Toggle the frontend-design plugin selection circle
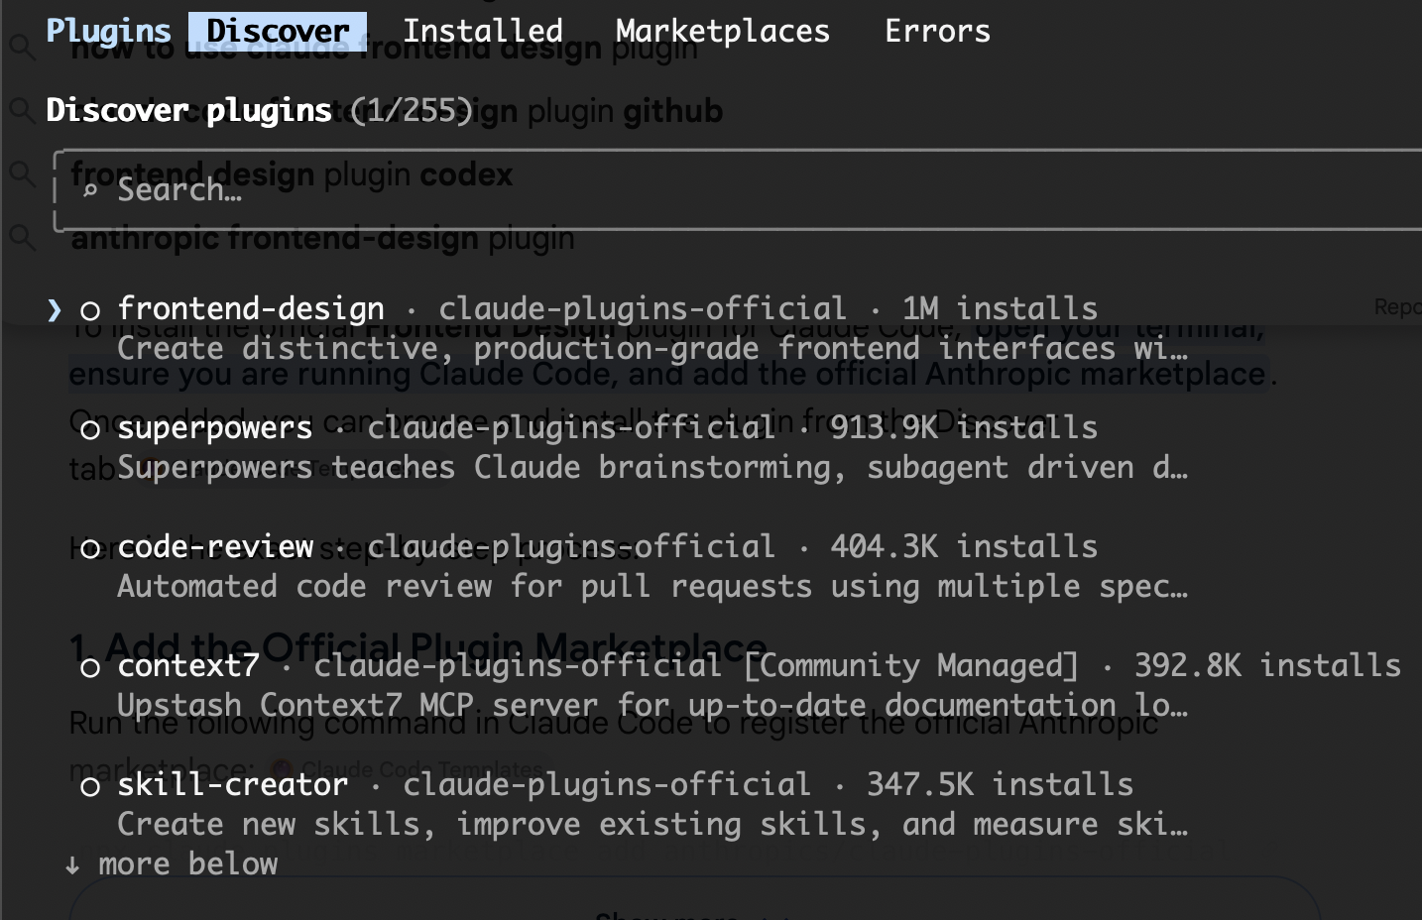The width and height of the screenshot is (1422, 920). pos(90,310)
